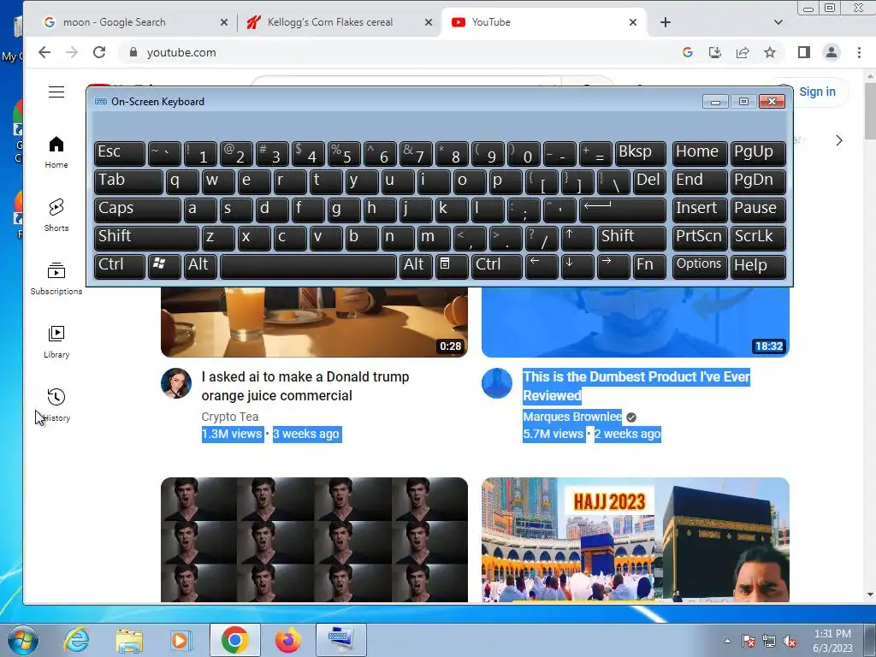
Task: Toggle left Shift key on keyboard
Action: click(x=146, y=238)
